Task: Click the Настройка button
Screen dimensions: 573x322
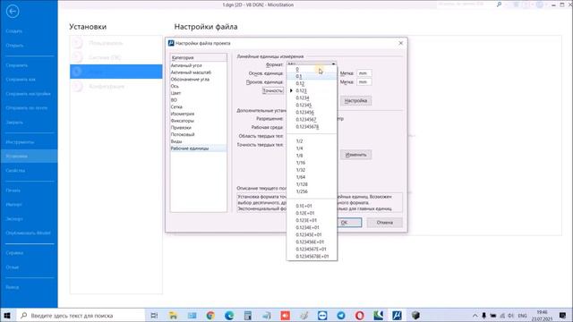Action: pyautogui.click(x=355, y=100)
